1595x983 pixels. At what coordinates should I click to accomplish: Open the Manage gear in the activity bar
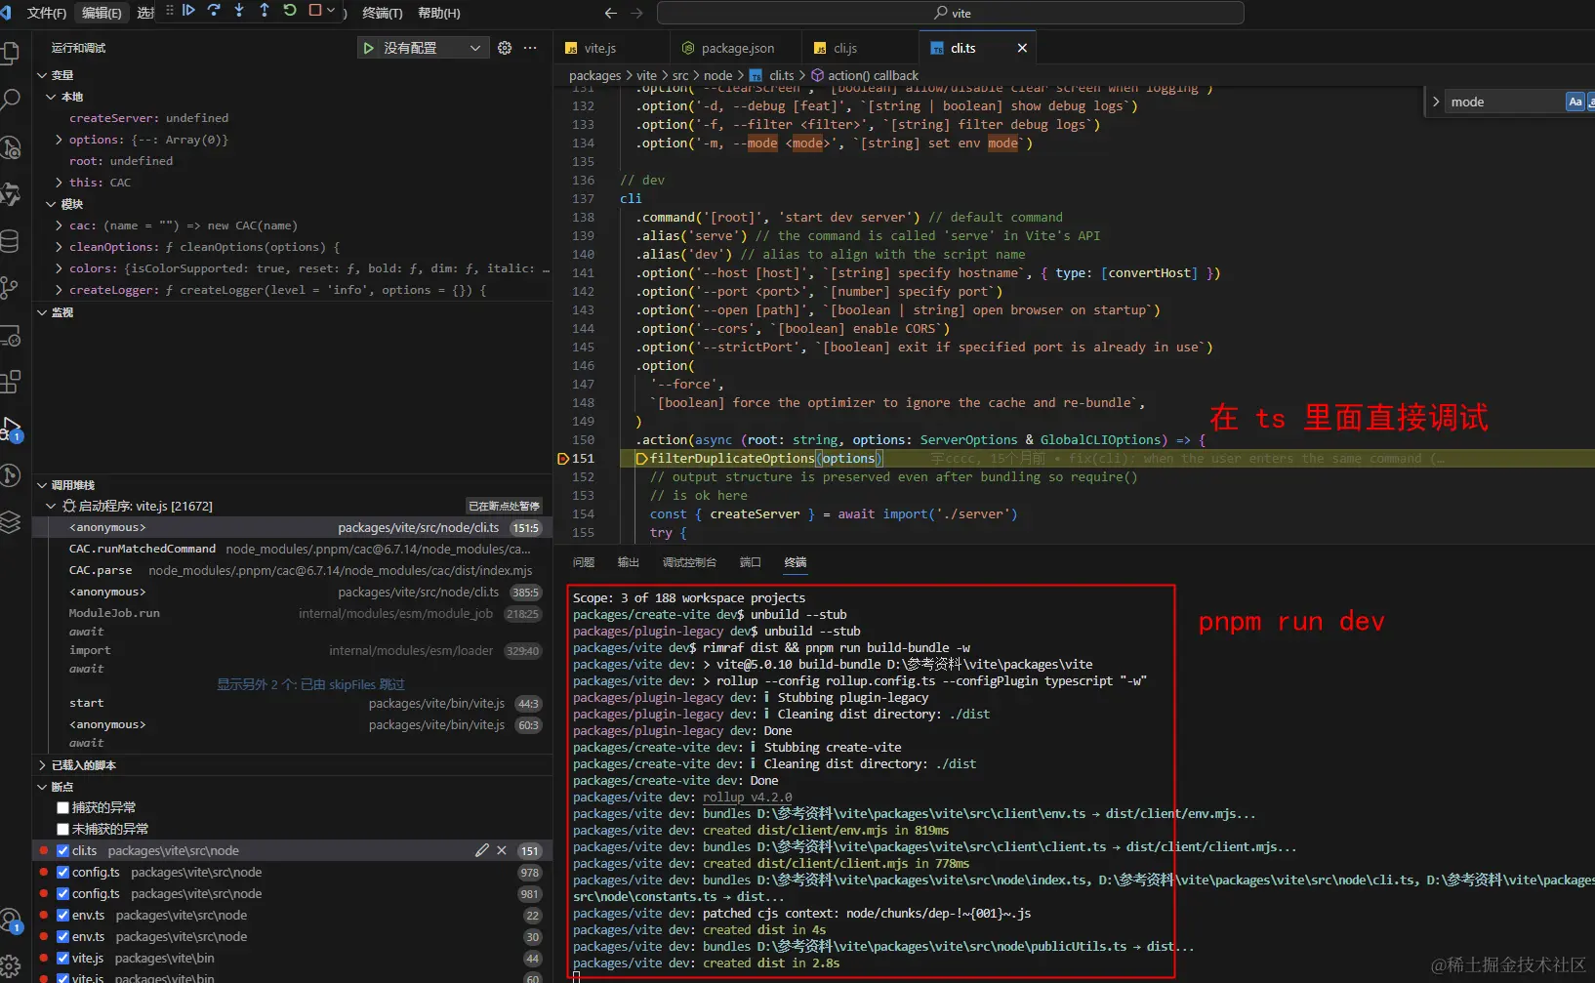pos(11,965)
